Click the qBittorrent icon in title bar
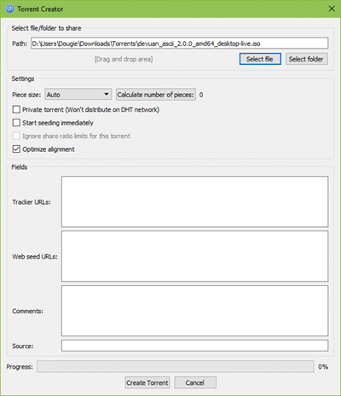341x396 pixels. tap(9, 9)
